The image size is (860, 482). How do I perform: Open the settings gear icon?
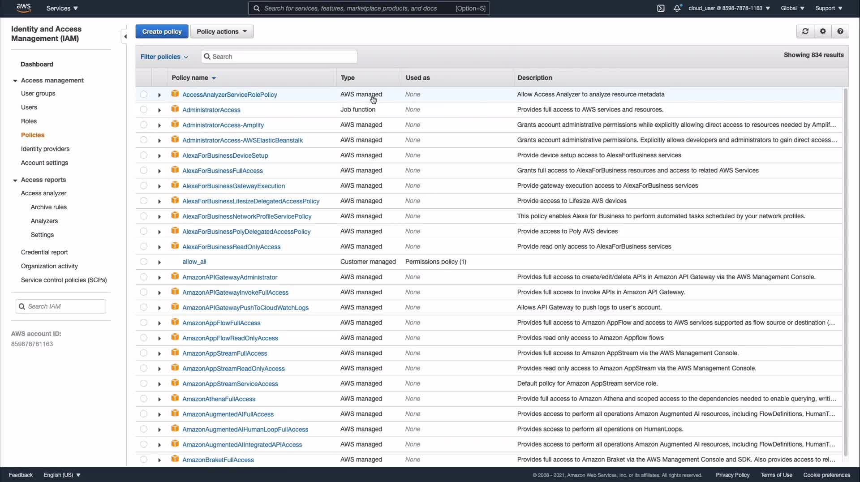[x=823, y=31]
